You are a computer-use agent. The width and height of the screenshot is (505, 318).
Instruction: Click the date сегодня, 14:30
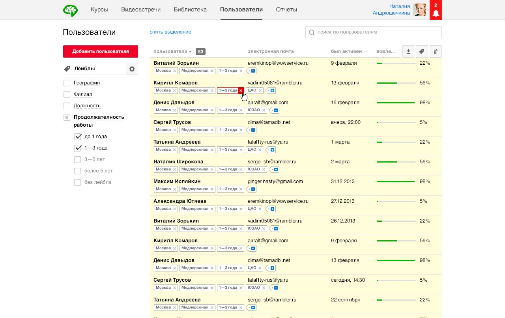[348, 280]
